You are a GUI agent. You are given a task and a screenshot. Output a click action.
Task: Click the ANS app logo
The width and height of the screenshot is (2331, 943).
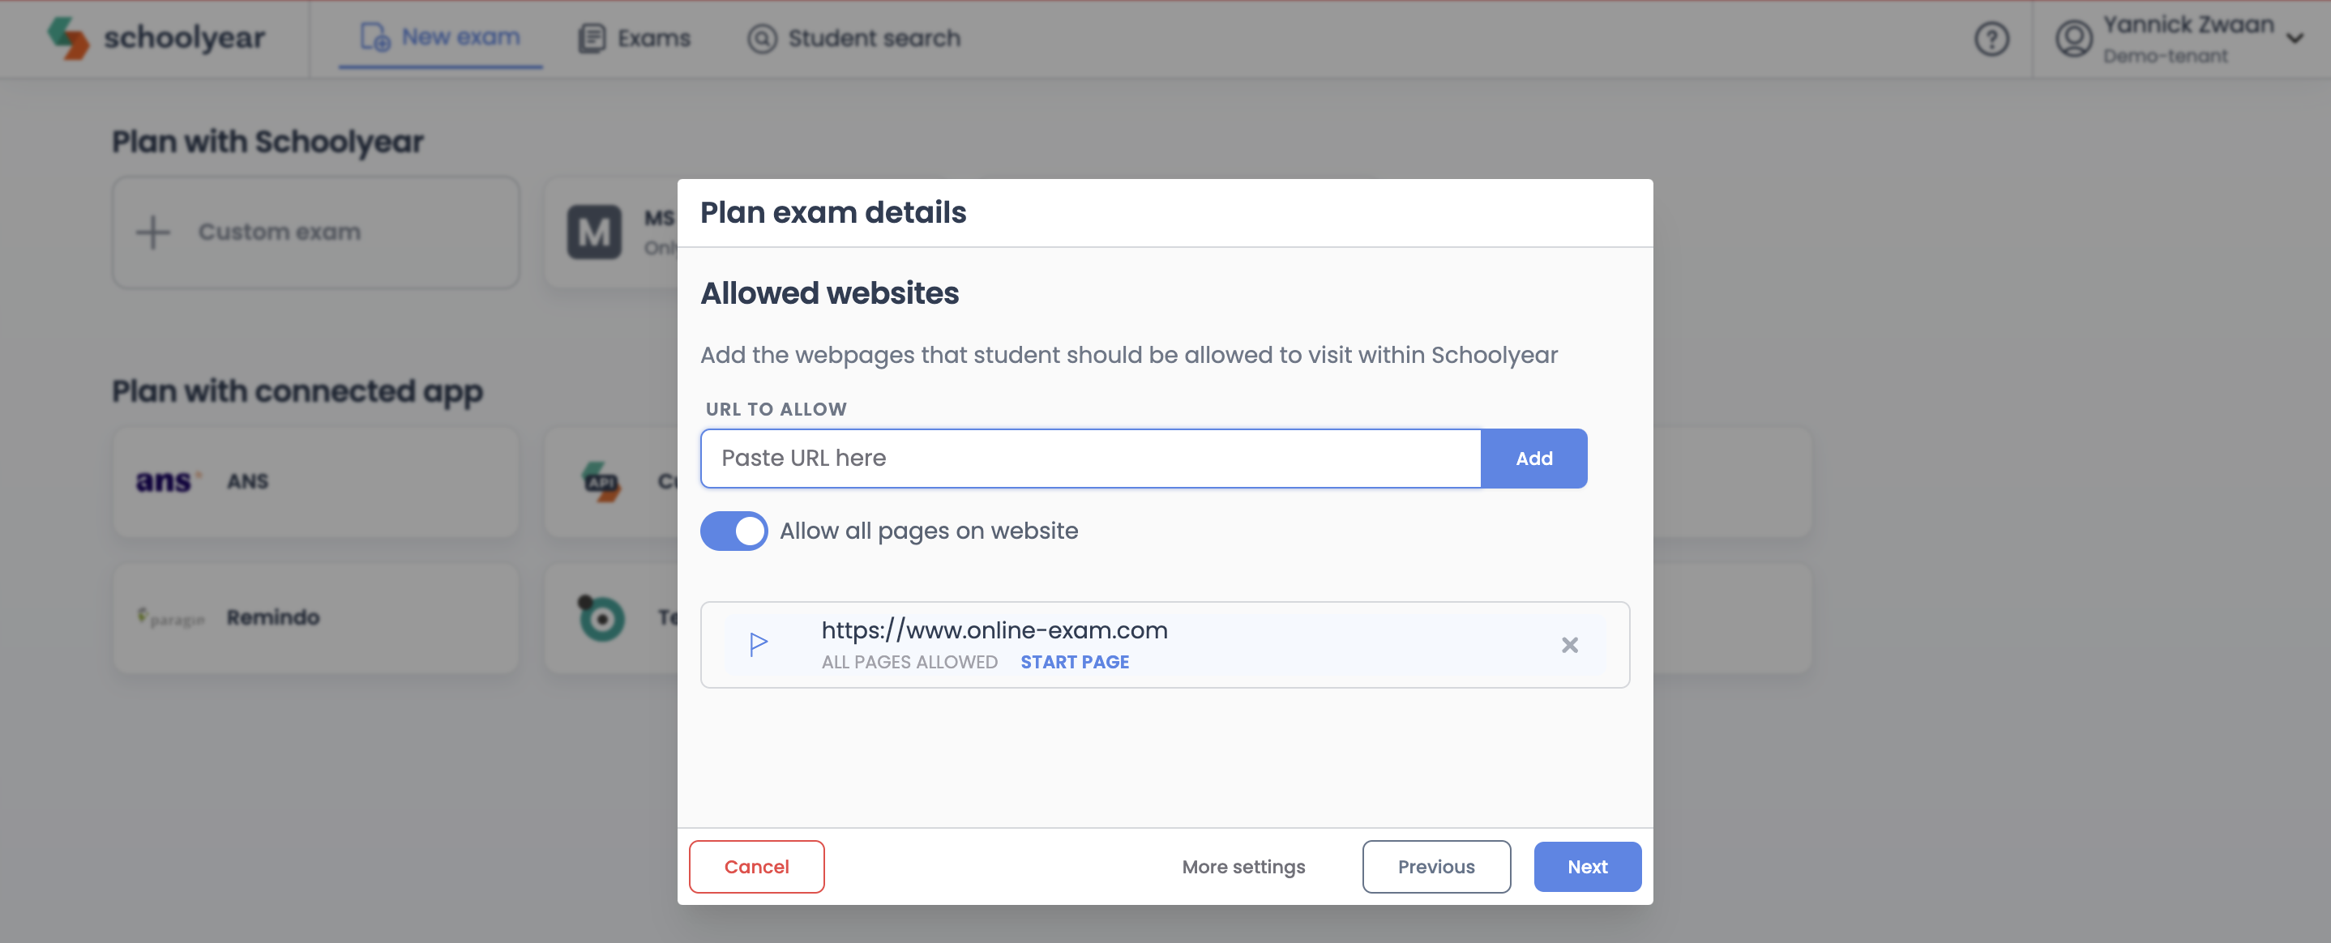point(166,481)
